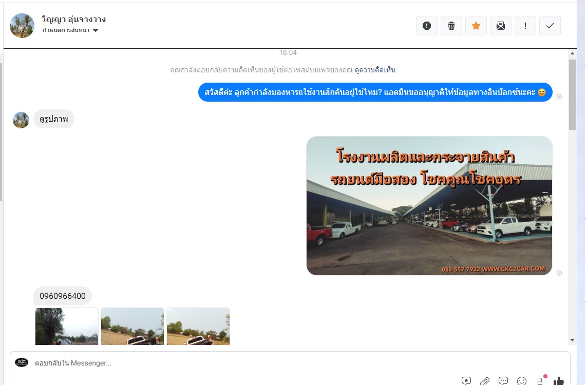Click the ดูรูปภาพ message bubble
Viewport: 587px width, 385px height.
click(54, 119)
